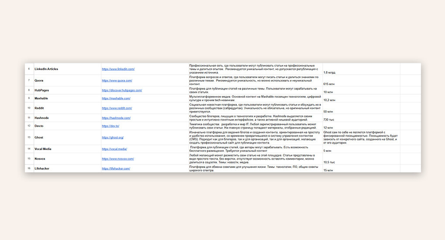Click the 'Ghost сам по себе' note cell
445x240 pixels.
(x=361, y=137)
